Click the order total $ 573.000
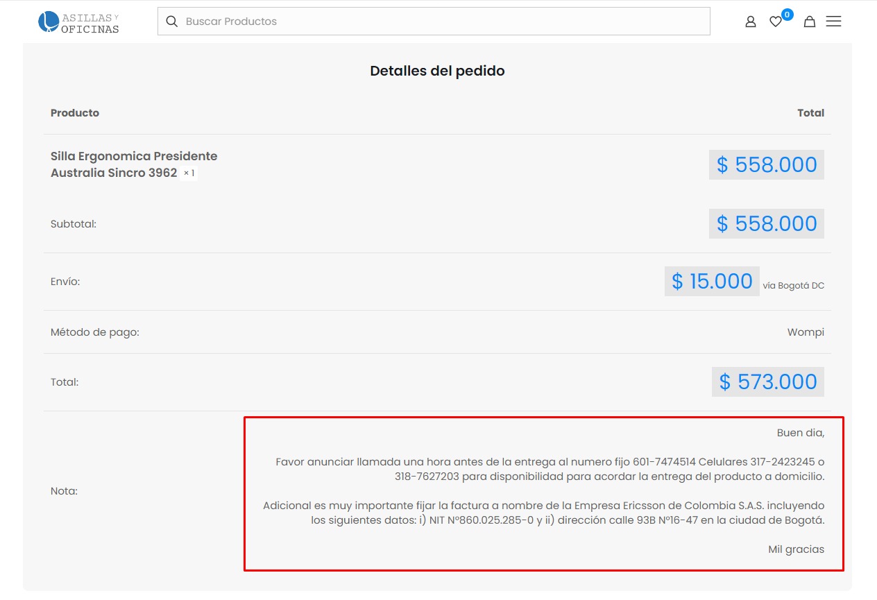The image size is (877, 600). click(767, 382)
